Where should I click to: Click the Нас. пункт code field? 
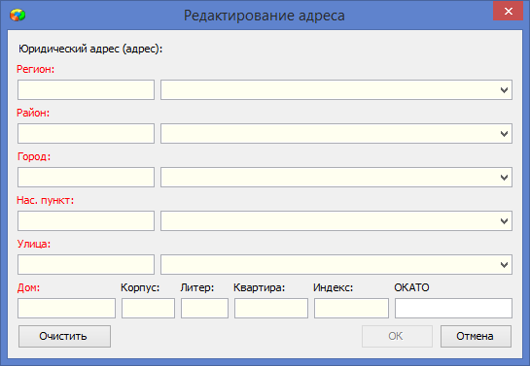coord(86,221)
